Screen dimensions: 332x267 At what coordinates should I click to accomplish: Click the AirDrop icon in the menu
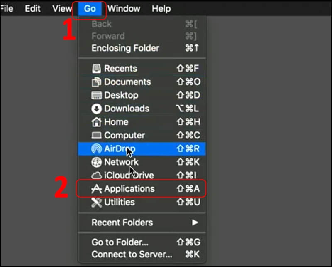[x=96, y=148]
